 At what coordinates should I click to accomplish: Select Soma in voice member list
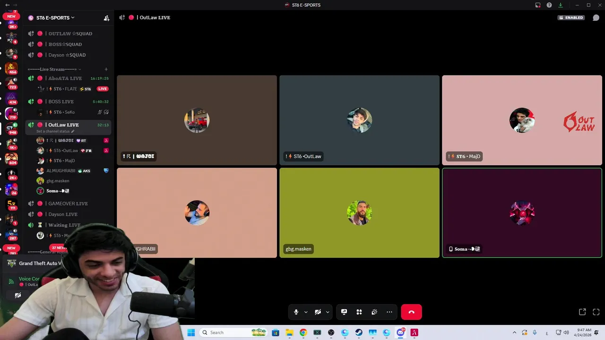(73, 191)
